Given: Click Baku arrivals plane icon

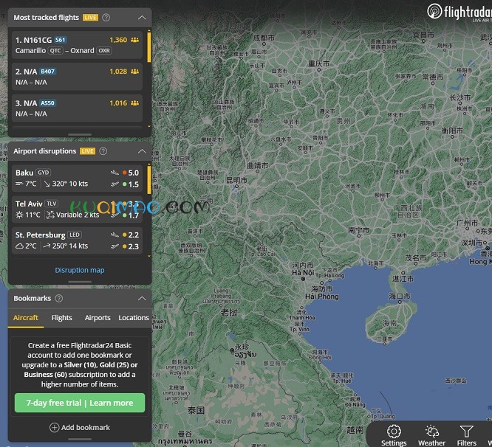Looking at the screenshot, I should (x=115, y=173).
